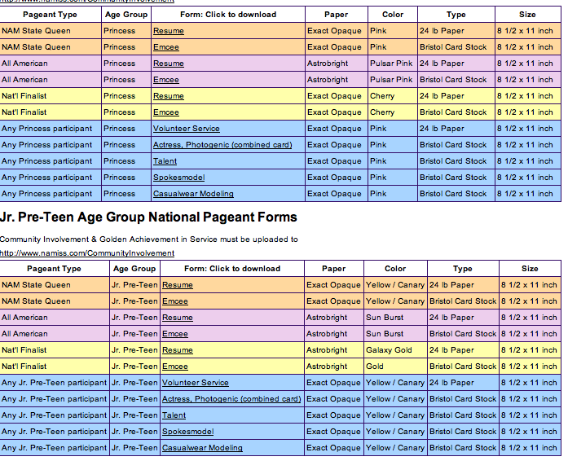
Task: Click Cherry cell in Nat'l Finalist Princess Resume row
Action: point(393,96)
